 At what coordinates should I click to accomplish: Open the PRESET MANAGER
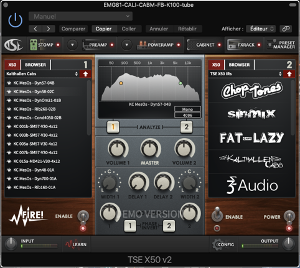(281, 45)
